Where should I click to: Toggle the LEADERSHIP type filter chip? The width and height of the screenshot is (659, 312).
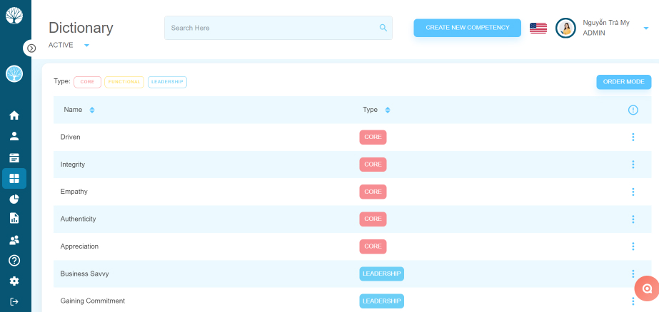pyautogui.click(x=167, y=82)
